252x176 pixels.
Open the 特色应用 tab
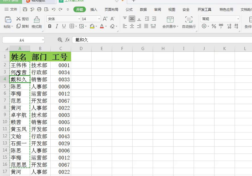tap(226, 9)
